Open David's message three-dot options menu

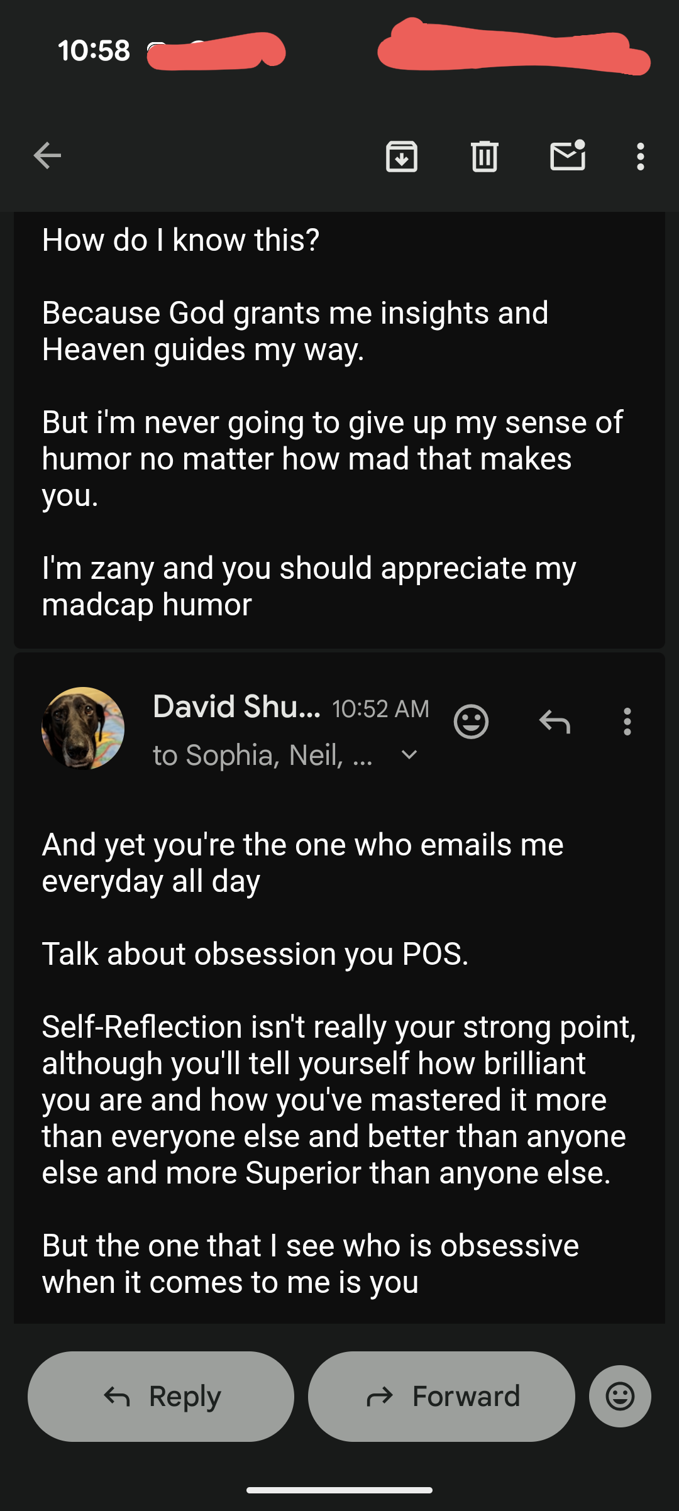(x=627, y=722)
